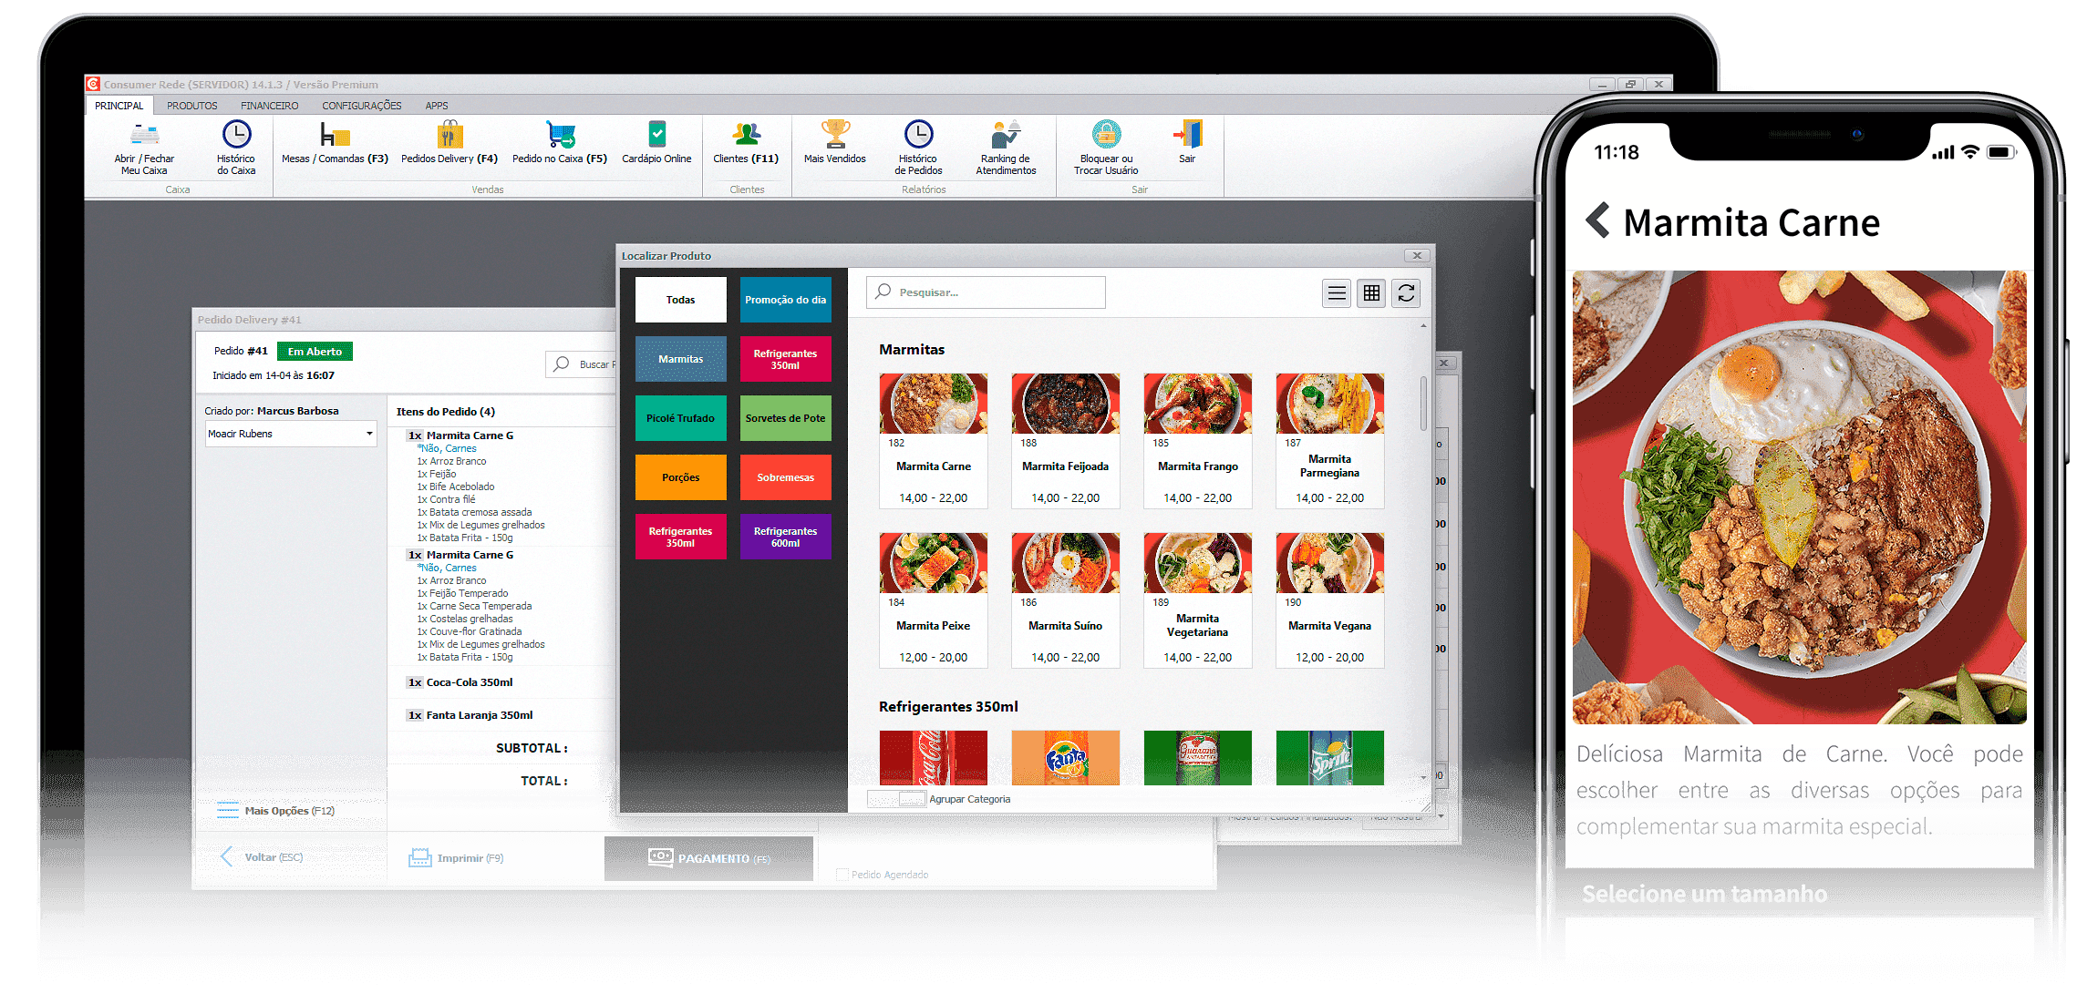The image size is (2087, 1004).
Task: Select order sub-item Bife Acebolado
Action: [x=456, y=487]
